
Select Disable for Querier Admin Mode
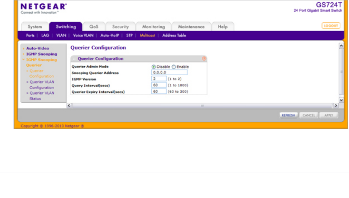click(154, 67)
